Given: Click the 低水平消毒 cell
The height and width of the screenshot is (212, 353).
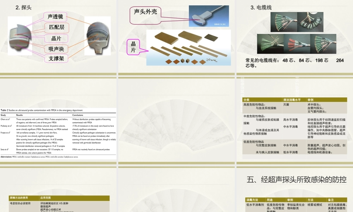Looking at the screenshot, I should [291, 152].
